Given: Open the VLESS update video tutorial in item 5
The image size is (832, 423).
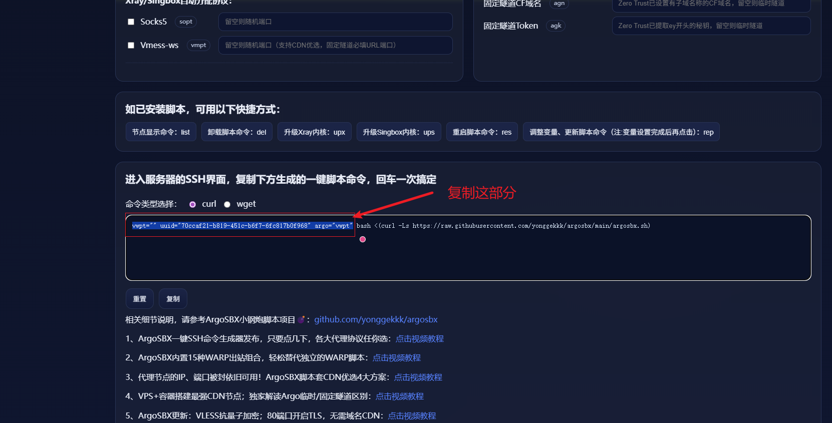Looking at the screenshot, I should coord(412,416).
